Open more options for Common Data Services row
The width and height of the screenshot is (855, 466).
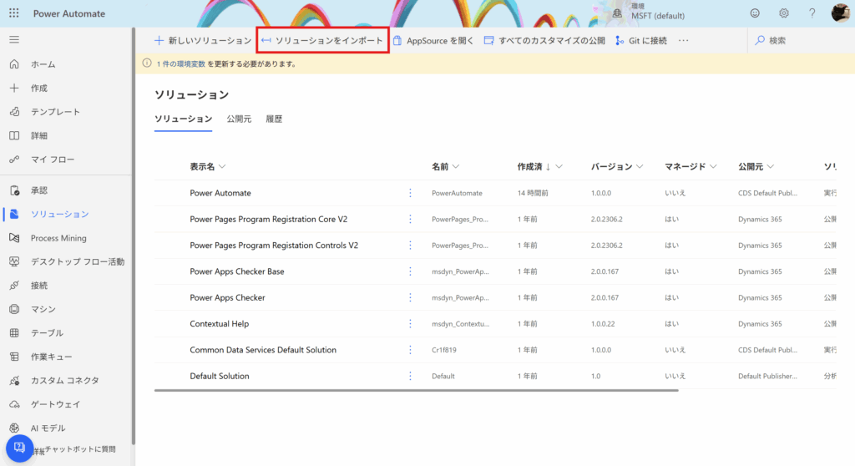pos(410,350)
